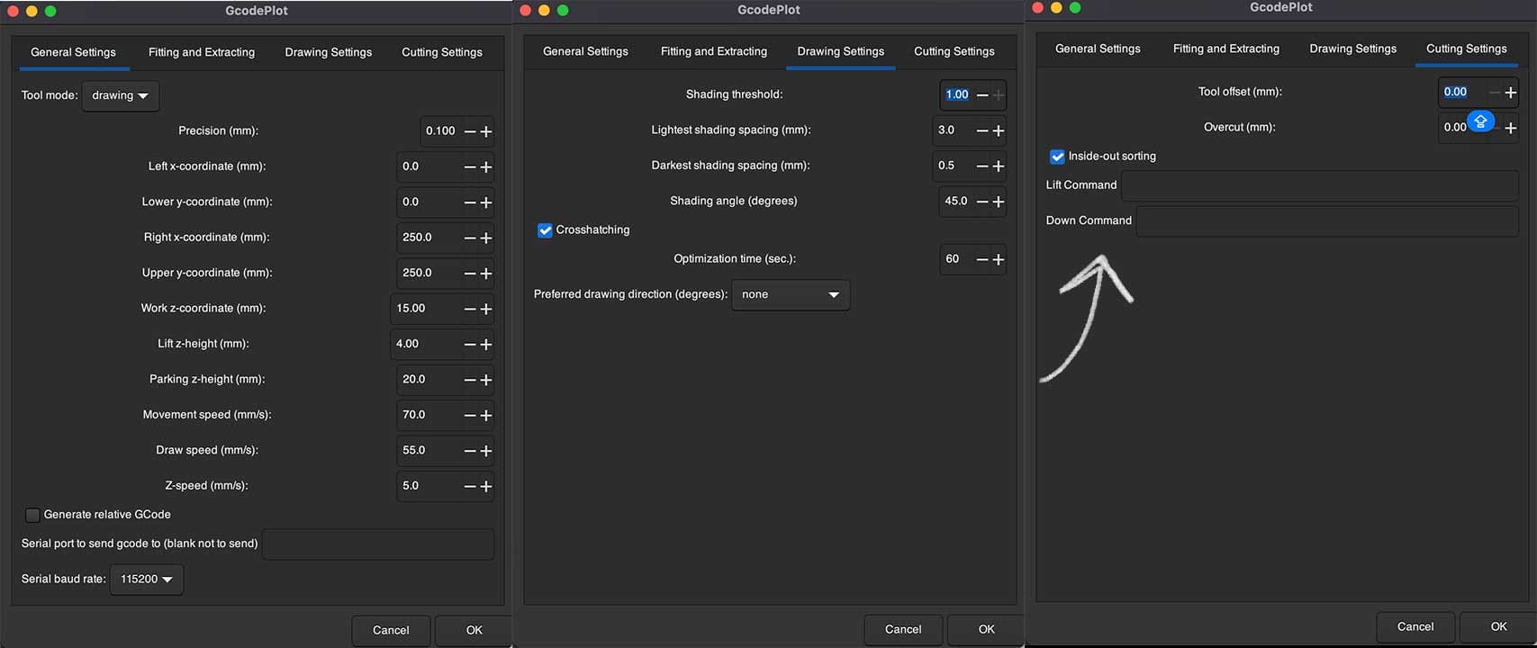
Task: Decrease the Lower y-coordinate value
Action: 470,202
